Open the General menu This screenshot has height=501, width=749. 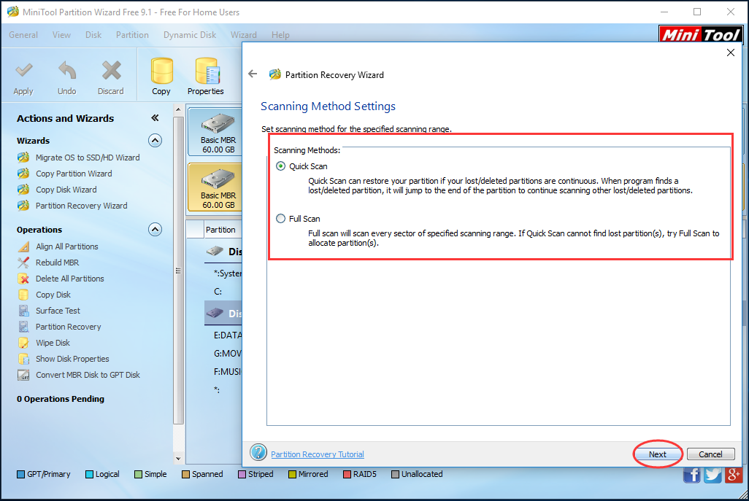click(x=23, y=35)
